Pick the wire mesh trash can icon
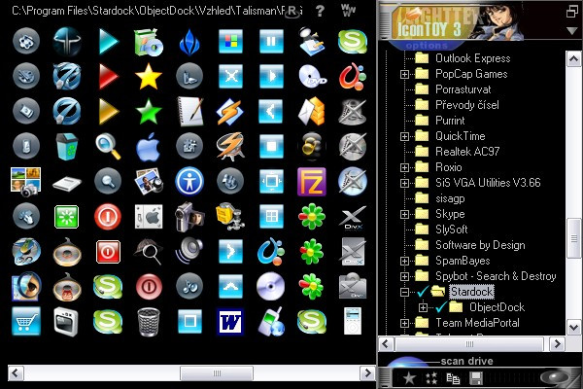 click(149, 322)
